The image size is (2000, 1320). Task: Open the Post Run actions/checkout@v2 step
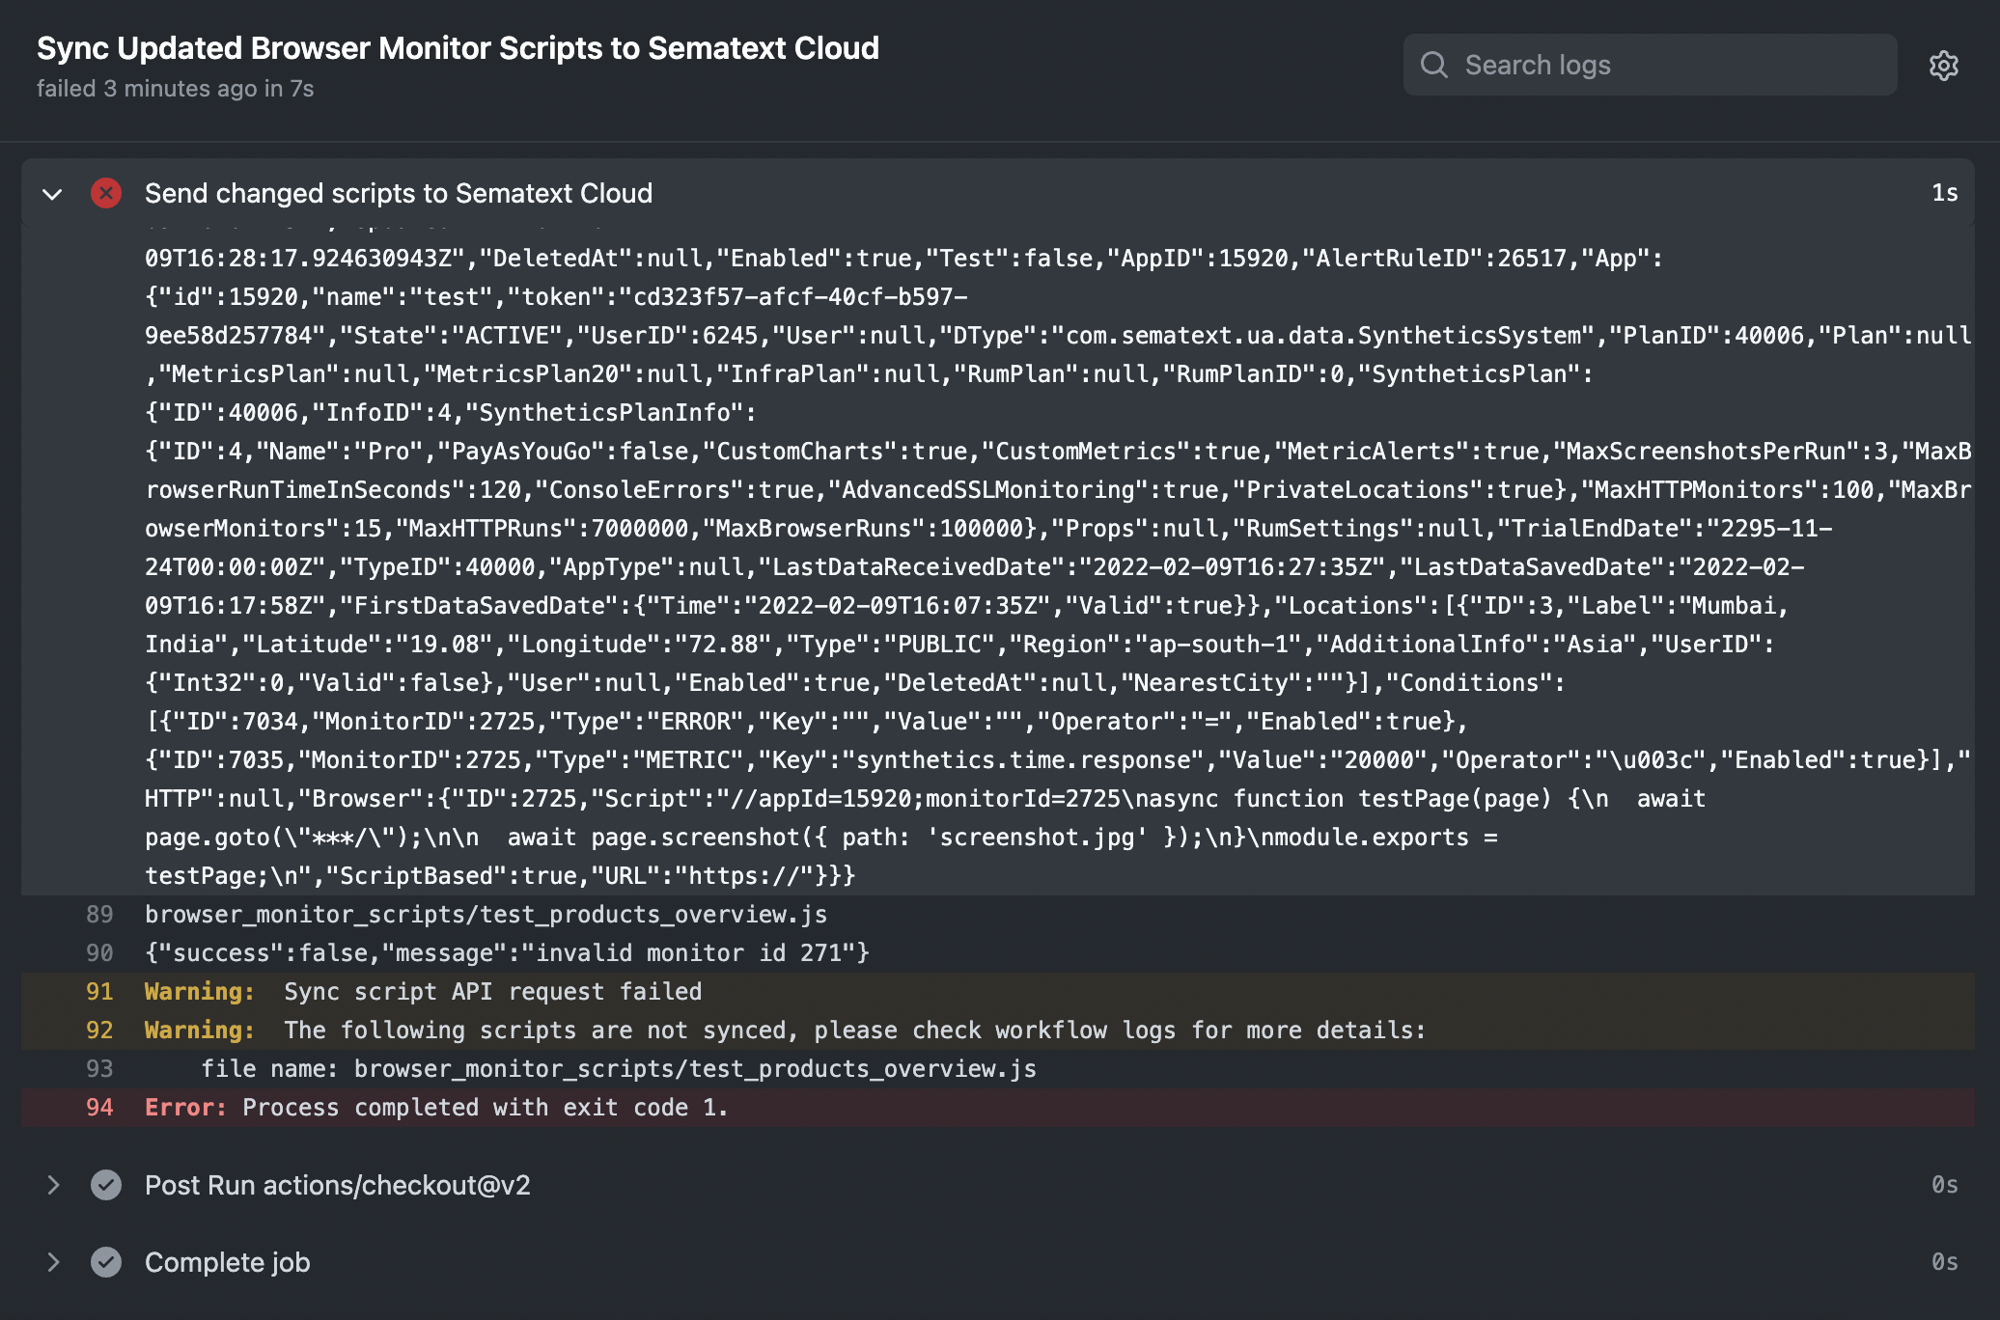998,1185
